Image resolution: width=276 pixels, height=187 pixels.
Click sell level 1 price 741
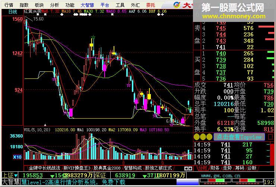pos(221,47)
